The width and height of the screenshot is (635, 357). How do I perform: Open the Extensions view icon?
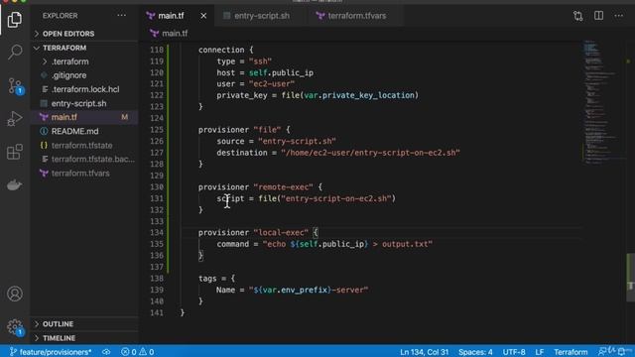[15, 152]
